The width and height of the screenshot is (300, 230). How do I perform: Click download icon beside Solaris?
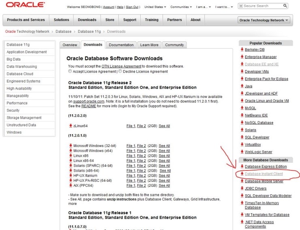point(242,130)
